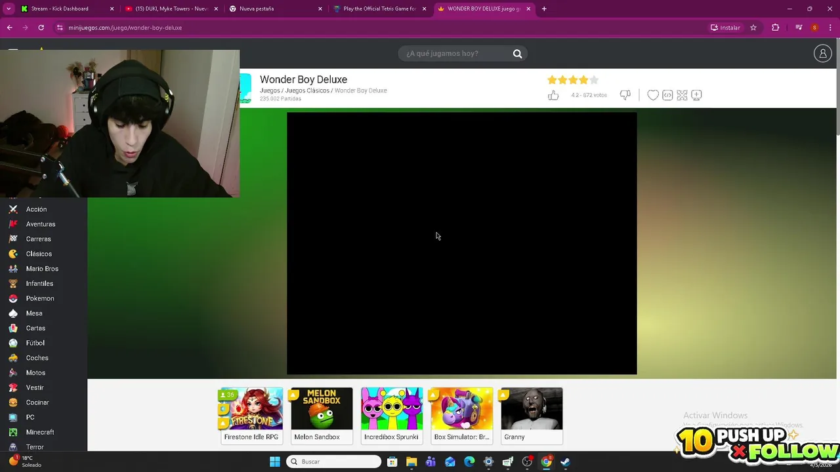The width and height of the screenshot is (840, 472).
Task: Open the Cartas category
Action: [x=35, y=328]
